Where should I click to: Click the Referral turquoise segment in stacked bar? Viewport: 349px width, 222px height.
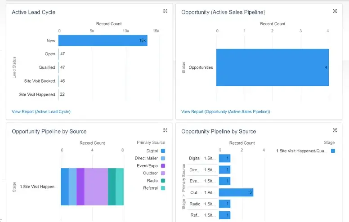tap(120, 186)
